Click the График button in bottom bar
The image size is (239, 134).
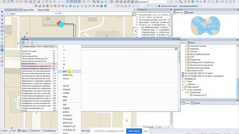coord(22,131)
